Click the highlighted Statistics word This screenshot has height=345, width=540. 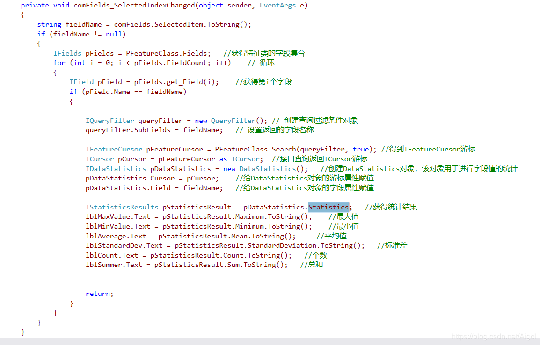coord(328,207)
